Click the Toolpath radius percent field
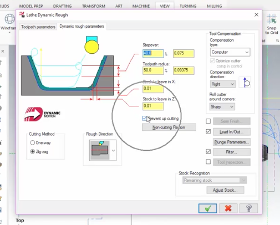Viewport: 280px width, 225px height. point(153,70)
